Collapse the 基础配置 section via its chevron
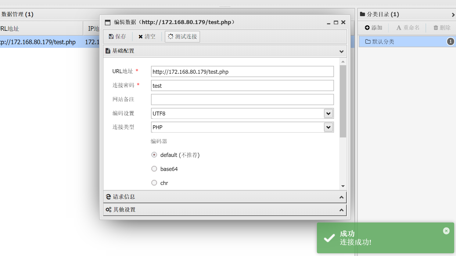The width and height of the screenshot is (456, 256). pos(341,51)
